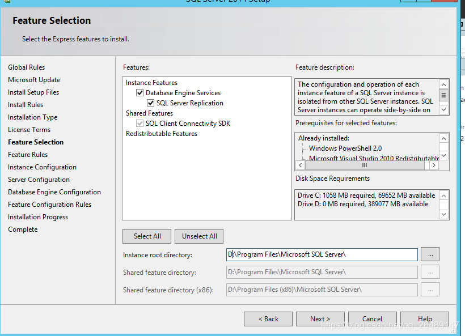Click the 'SQL Client Connectivity SDK' label text
Viewport: 465px width, 336px height.
pyautogui.click(x=188, y=124)
